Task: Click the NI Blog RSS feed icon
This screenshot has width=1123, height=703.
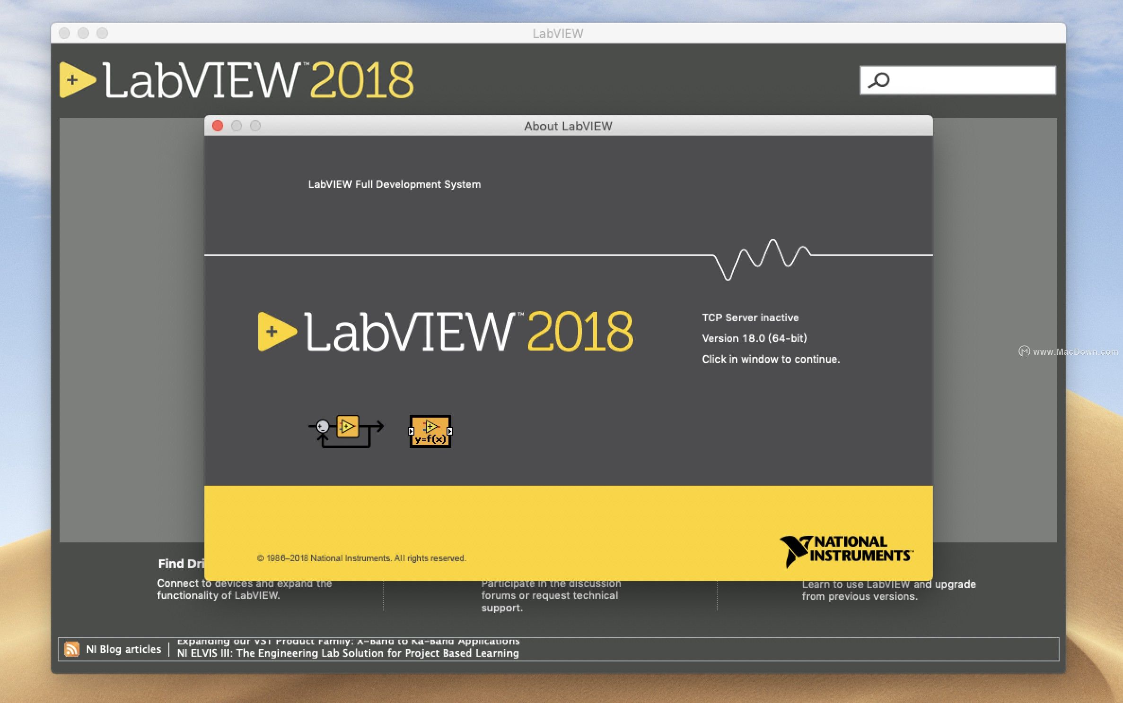Action: pos(72,649)
